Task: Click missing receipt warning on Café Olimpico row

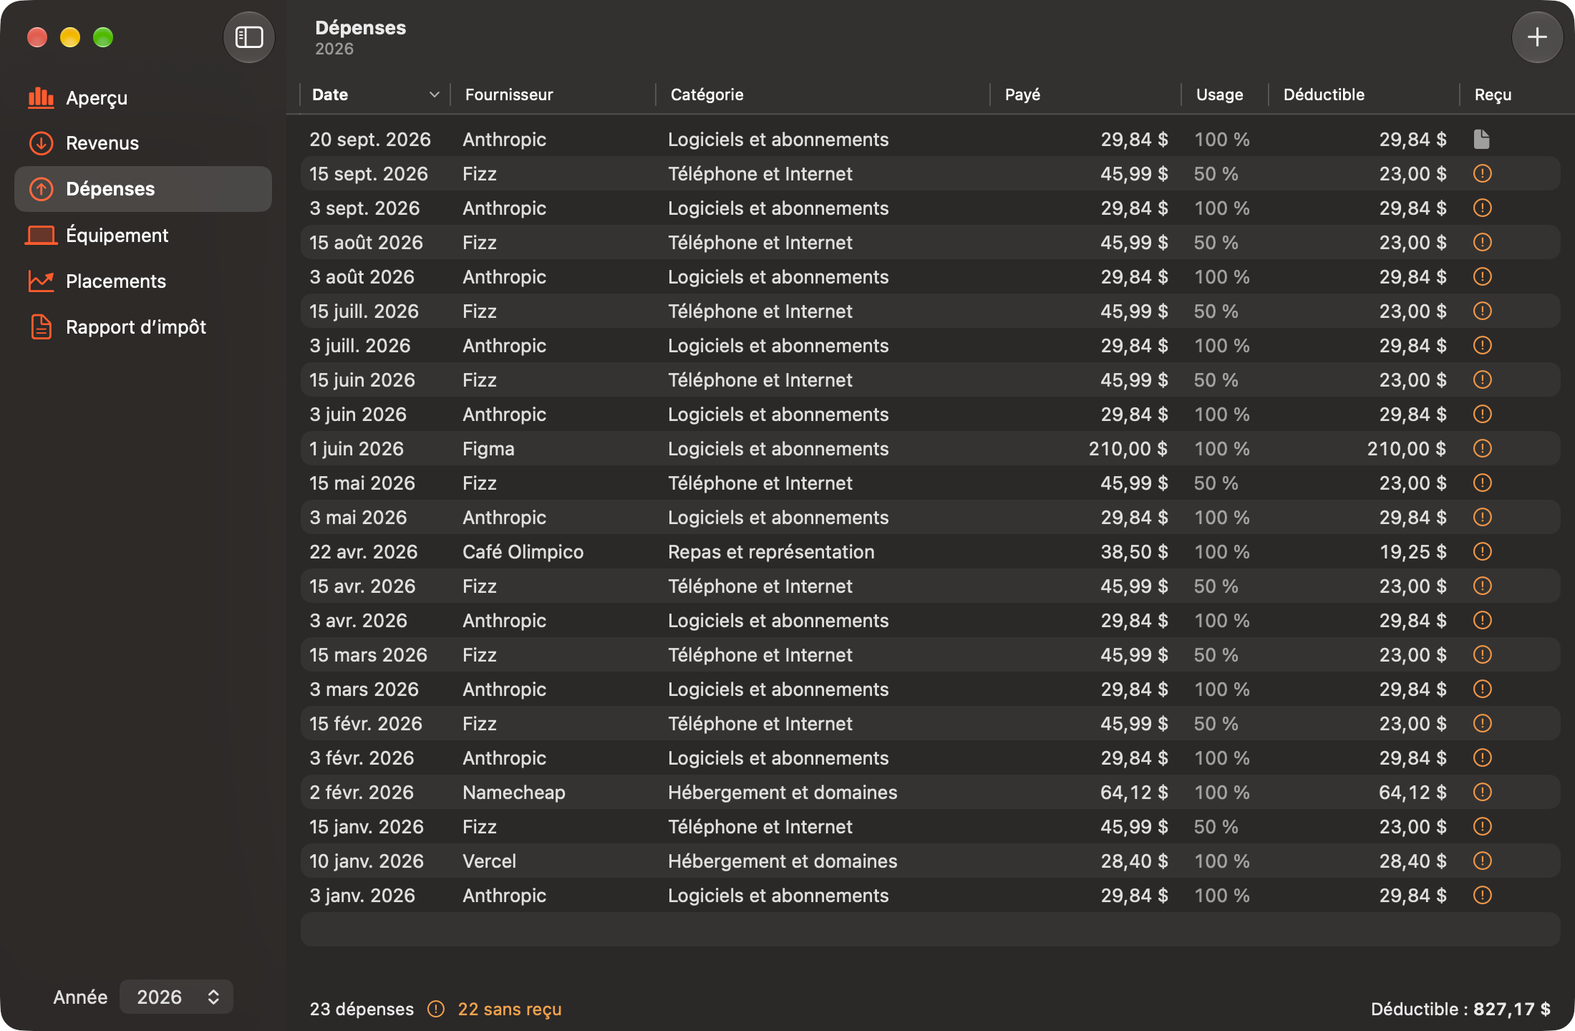Action: point(1482,551)
